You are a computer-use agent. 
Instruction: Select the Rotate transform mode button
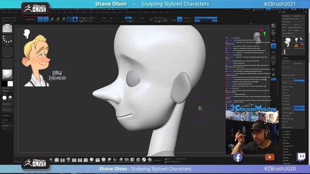pos(63,19)
